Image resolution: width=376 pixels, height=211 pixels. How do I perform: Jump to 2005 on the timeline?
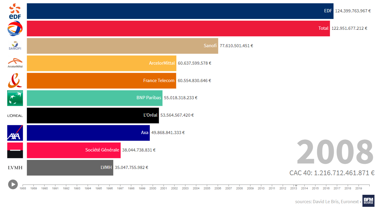coord(207,188)
